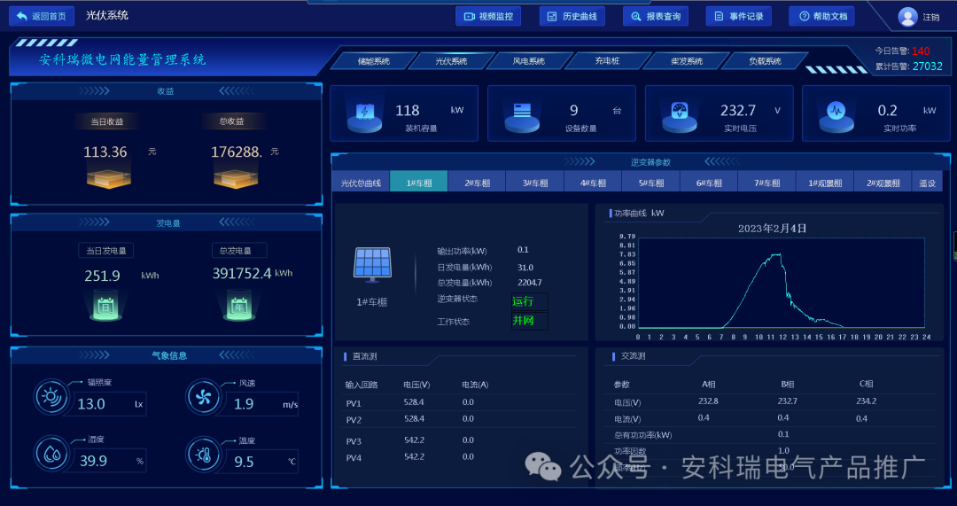Open 事件记录 event log
957x506 pixels.
[x=738, y=17]
